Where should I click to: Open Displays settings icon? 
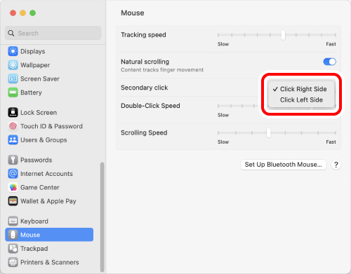[13, 51]
